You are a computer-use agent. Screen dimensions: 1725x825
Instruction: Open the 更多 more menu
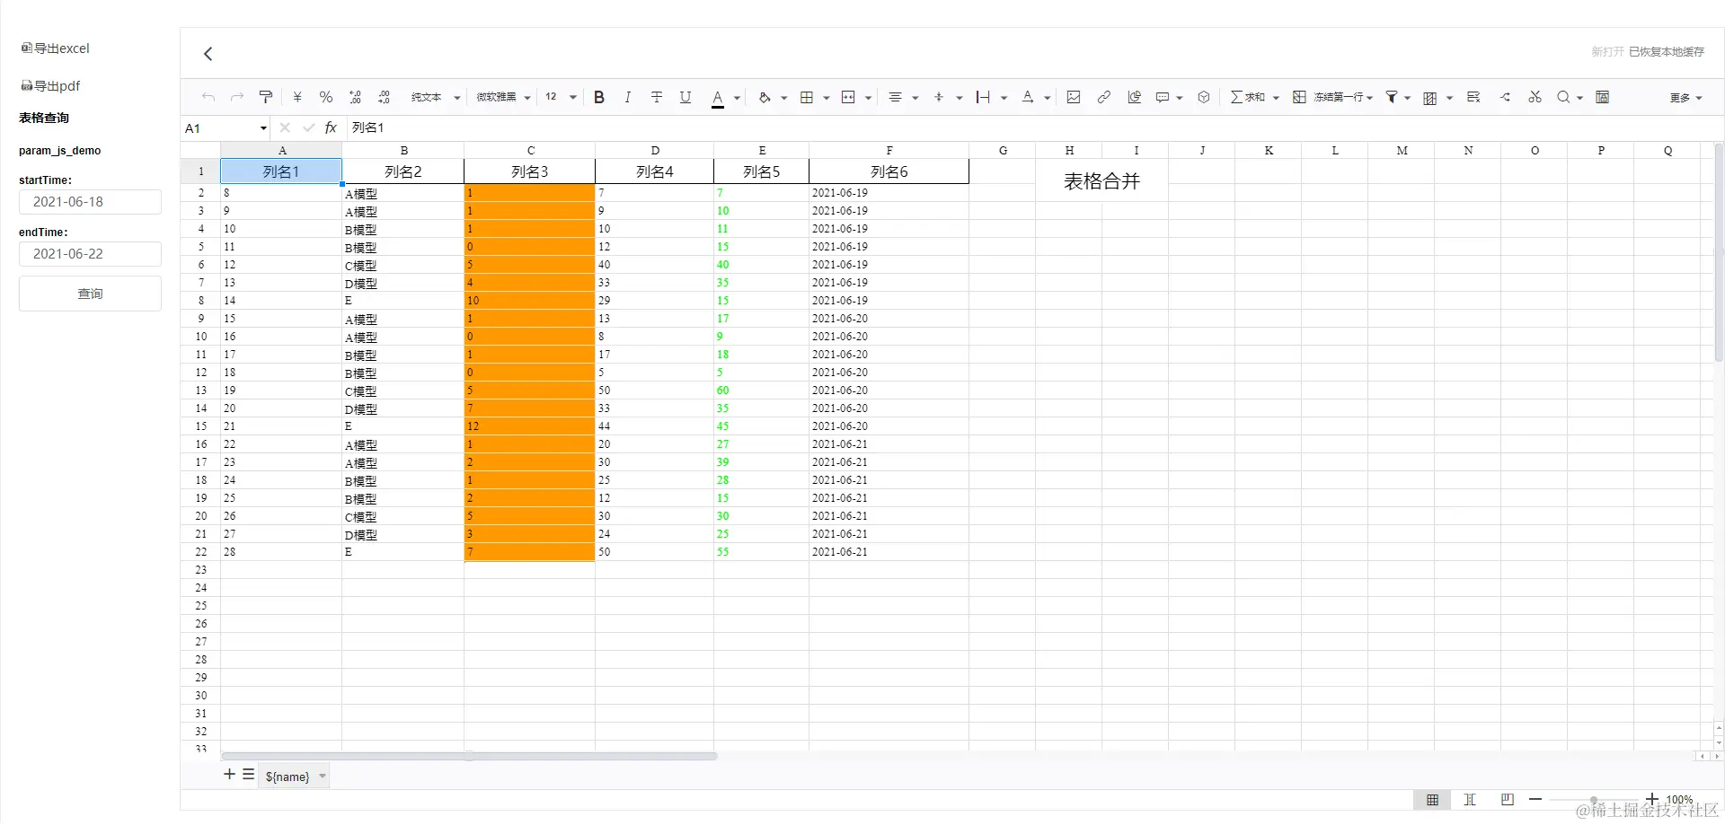pos(1685,98)
